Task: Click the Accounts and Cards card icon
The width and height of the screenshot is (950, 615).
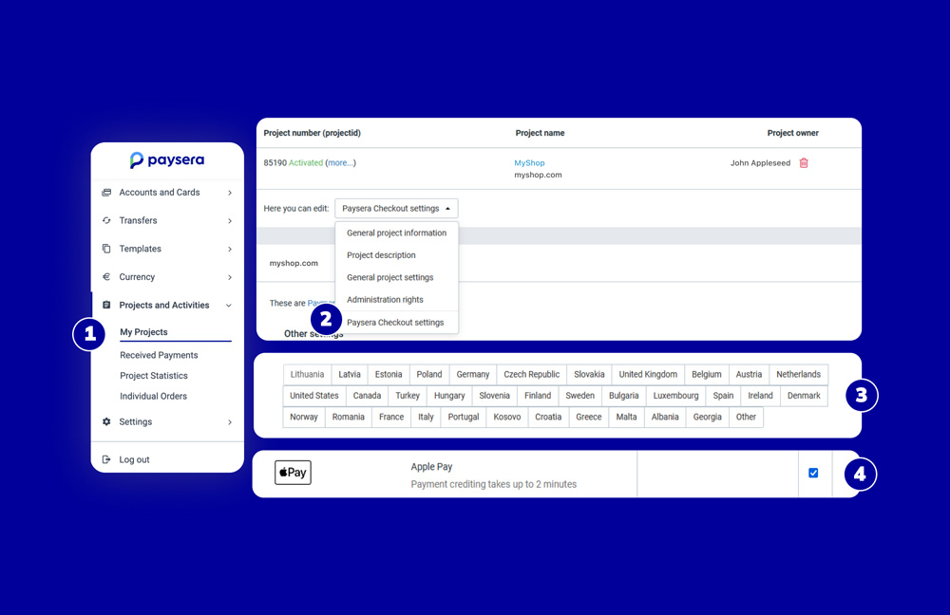Action: (106, 193)
